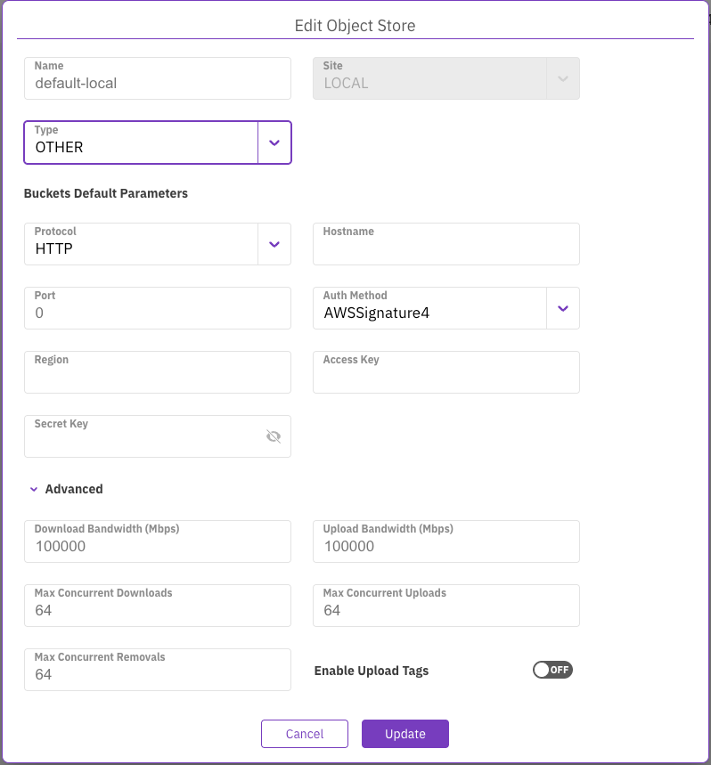Screen dimensions: 711x765
Task: Expand the Protocol dropdown list
Action: point(274,244)
